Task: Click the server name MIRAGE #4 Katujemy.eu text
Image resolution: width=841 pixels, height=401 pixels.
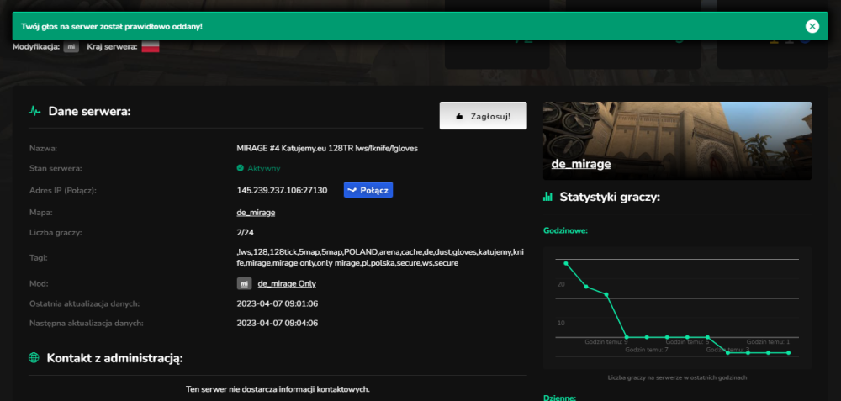Action: [x=327, y=149]
